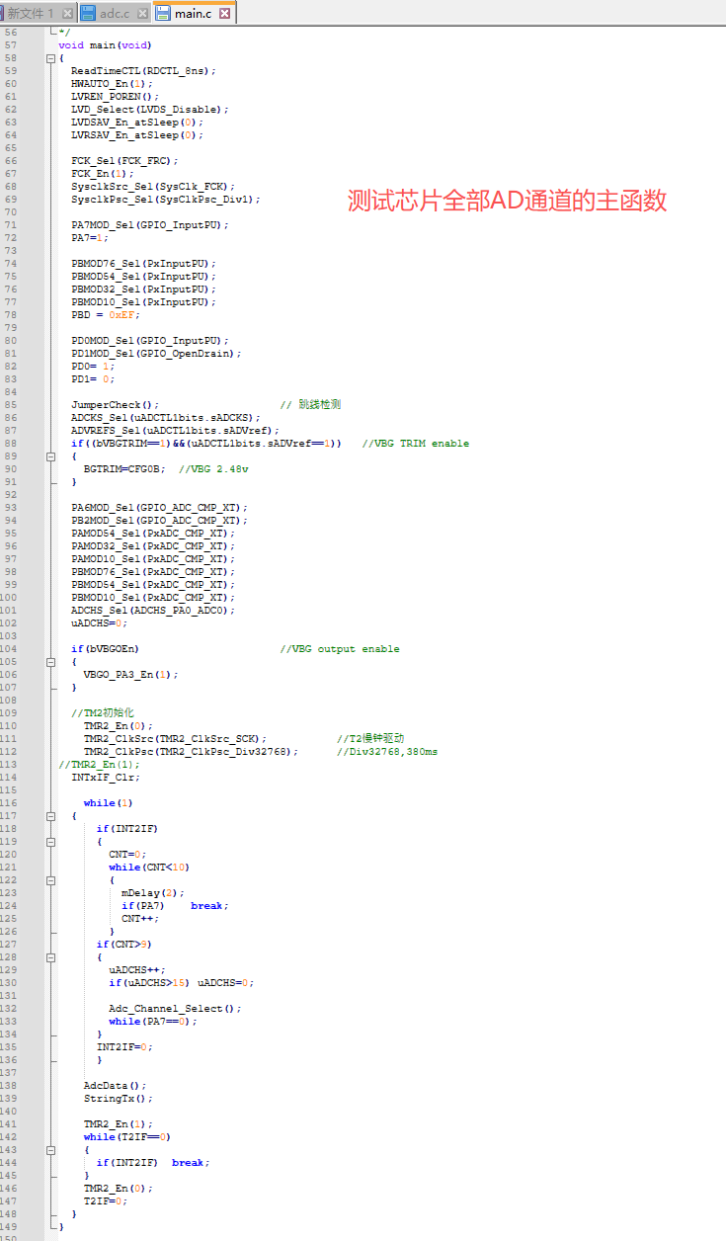
Task: Collapse the VBG TRIM block at line 89
Action: (50, 456)
